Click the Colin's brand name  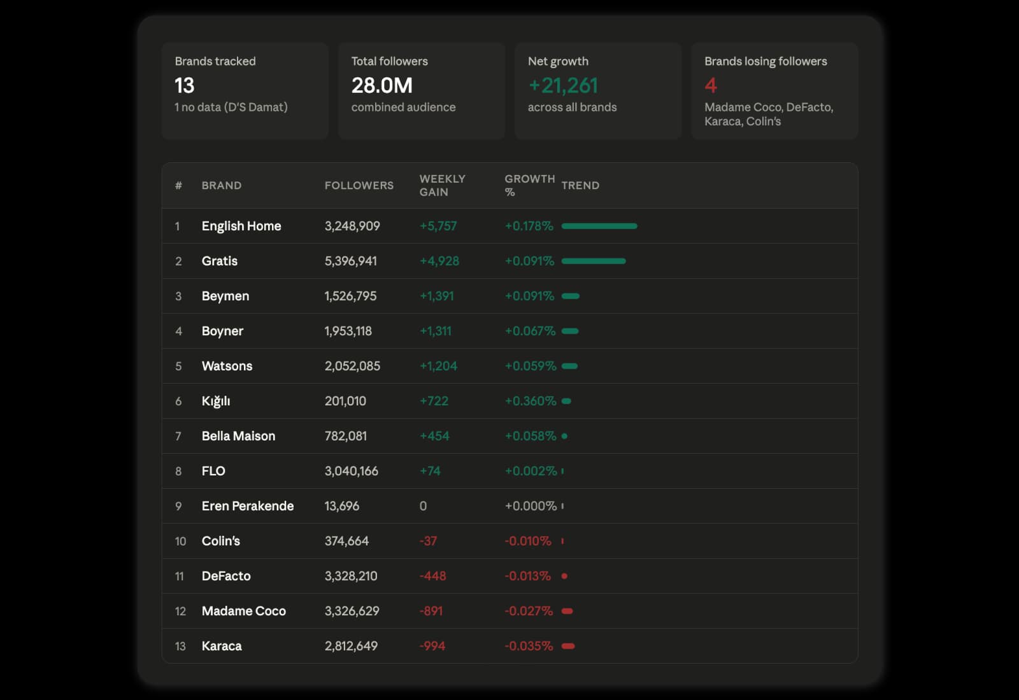pos(220,541)
